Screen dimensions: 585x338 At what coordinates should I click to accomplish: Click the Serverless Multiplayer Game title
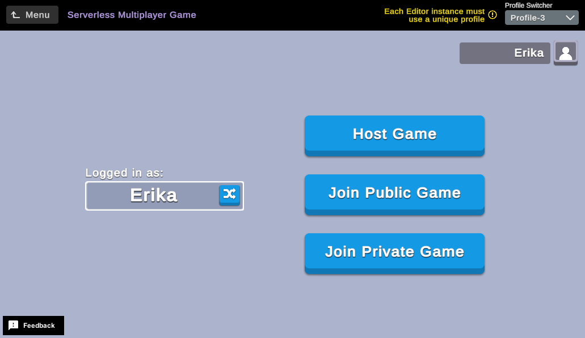132,15
